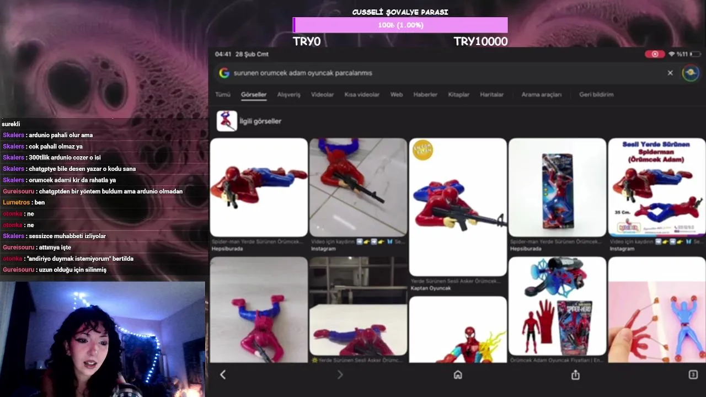Open Sesli Yerde Sürünen Spiderman ad image
The image size is (706, 397).
tap(656, 187)
